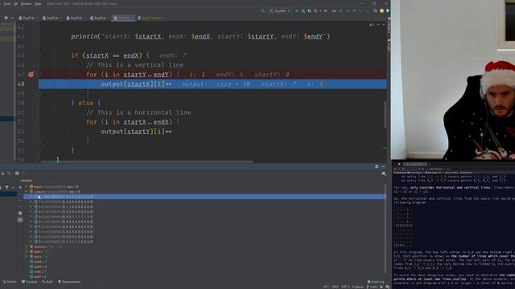The height and width of the screenshot is (289, 515).
Task: Open debug panel settings gear
Action: pos(377,166)
